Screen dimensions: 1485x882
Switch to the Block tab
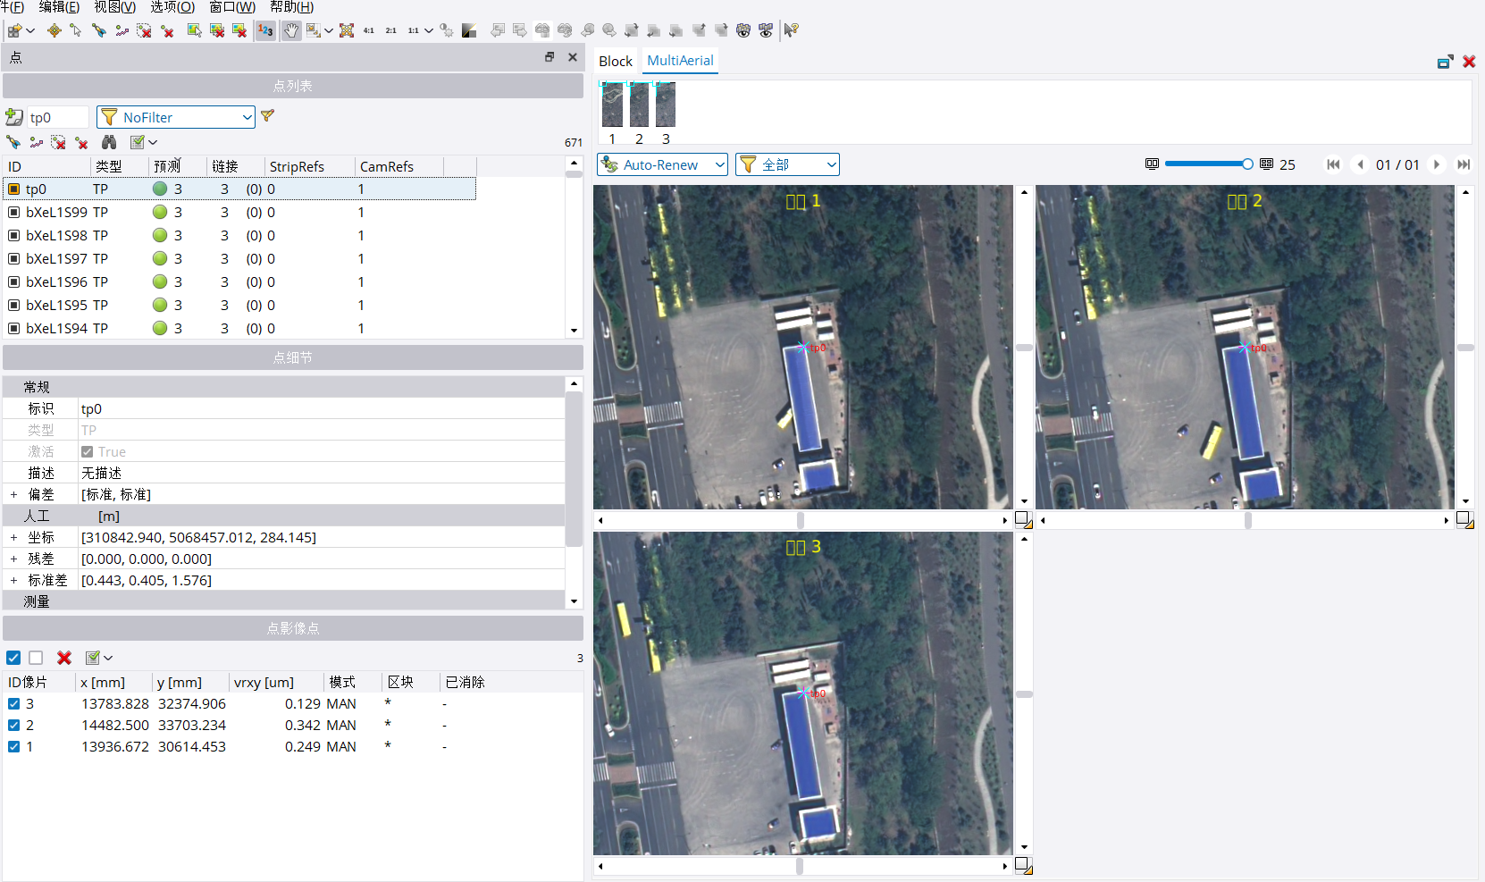click(x=616, y=61)
